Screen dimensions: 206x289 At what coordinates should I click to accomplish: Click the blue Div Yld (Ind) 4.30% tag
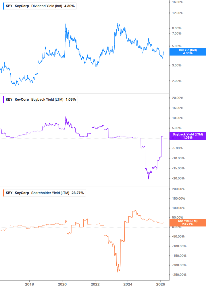coord(188,52)
